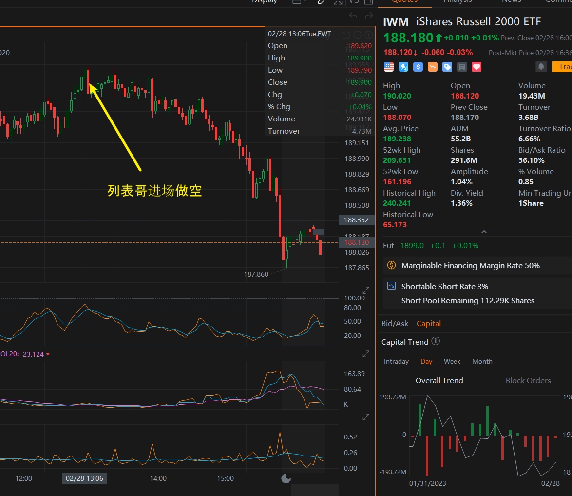
Task: Open the gray notes icon
Action: (462, 67)
